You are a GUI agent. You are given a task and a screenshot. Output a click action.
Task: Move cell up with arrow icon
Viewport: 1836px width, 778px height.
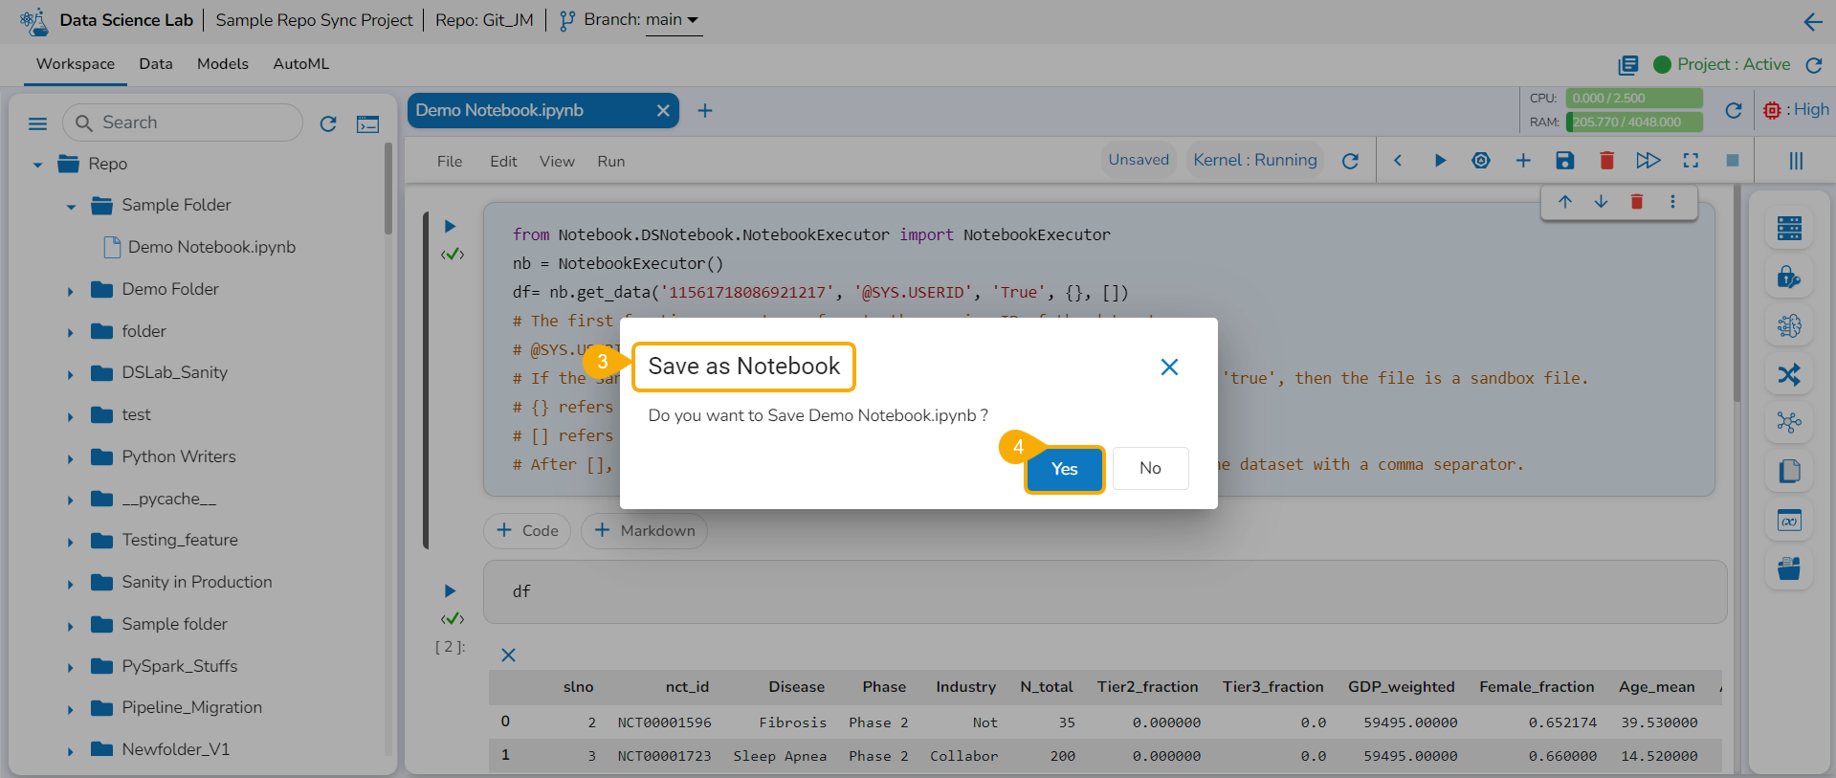pyautogui.click(x=1565, y=202)
